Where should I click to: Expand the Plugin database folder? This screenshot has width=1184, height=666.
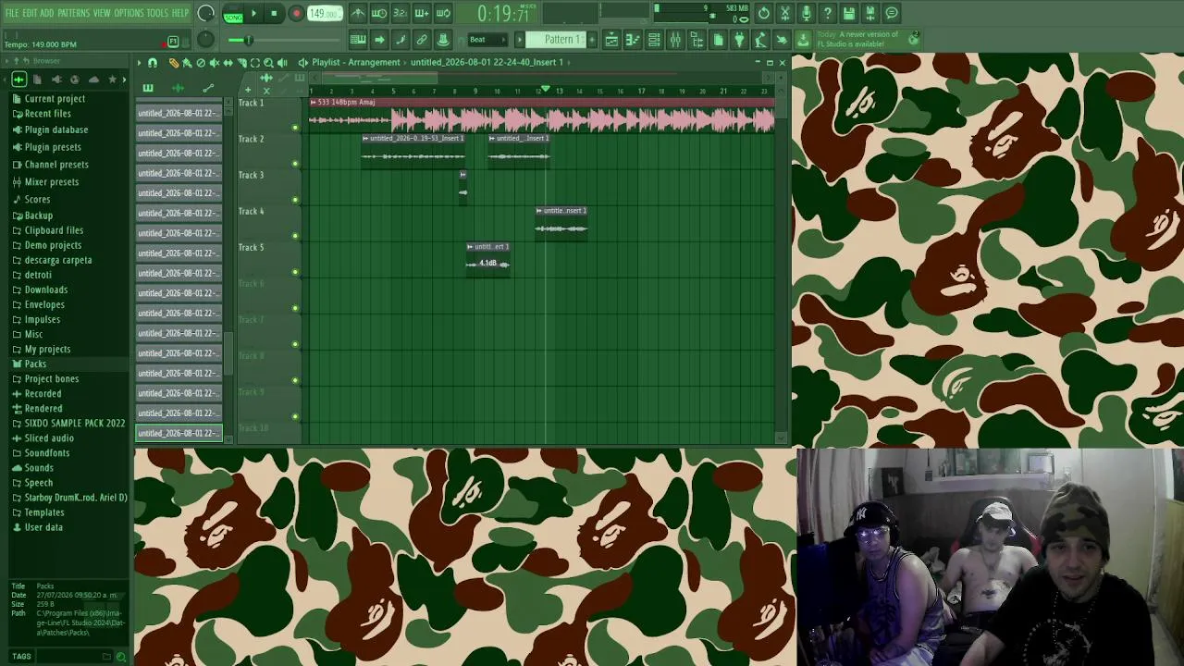(56, 129)
